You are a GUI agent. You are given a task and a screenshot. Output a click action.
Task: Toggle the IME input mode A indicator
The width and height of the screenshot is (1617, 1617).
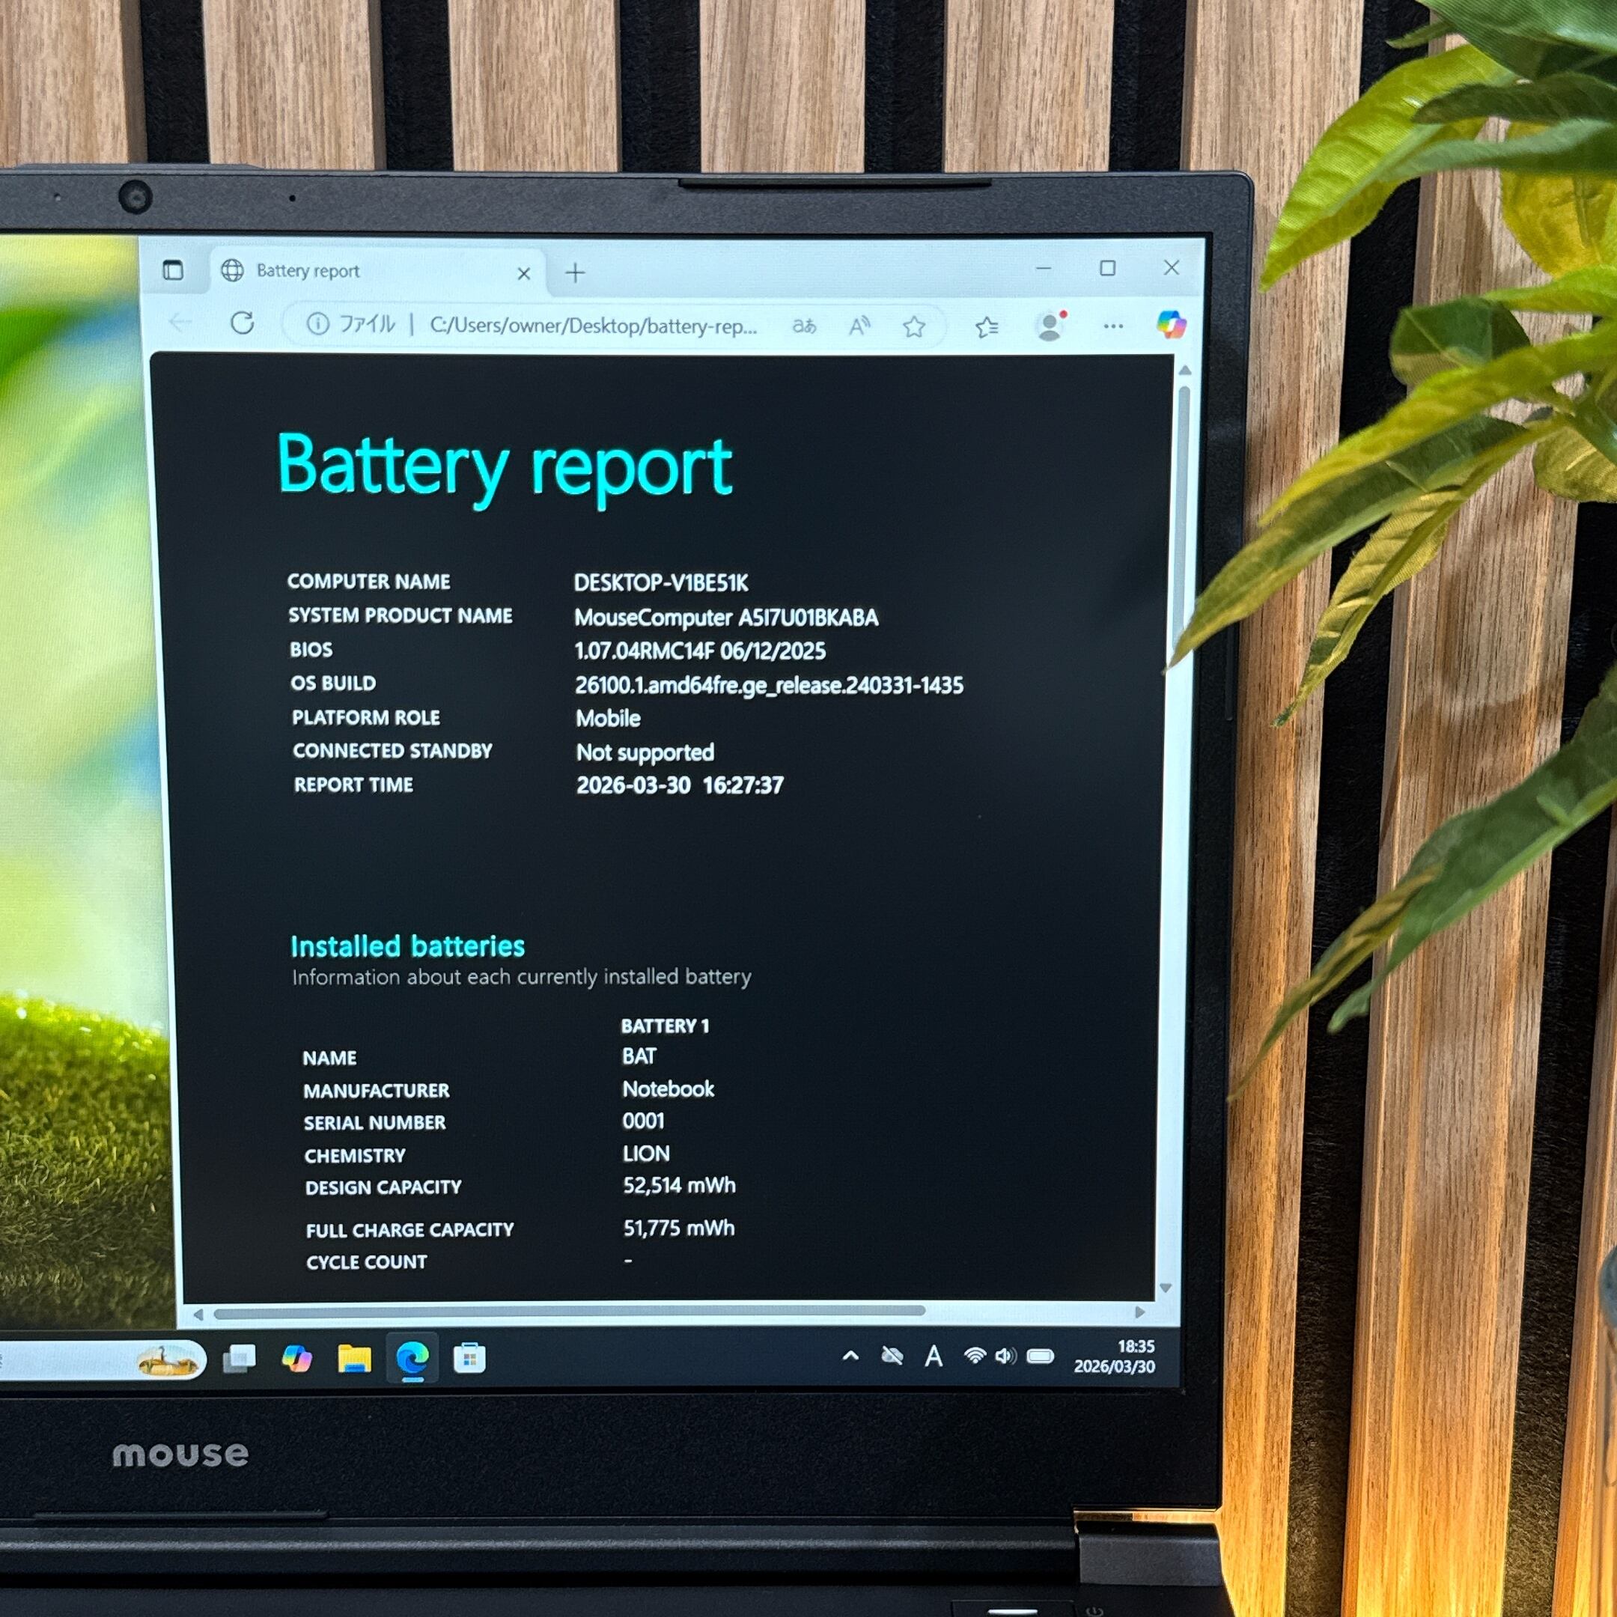click(934, 1356)
